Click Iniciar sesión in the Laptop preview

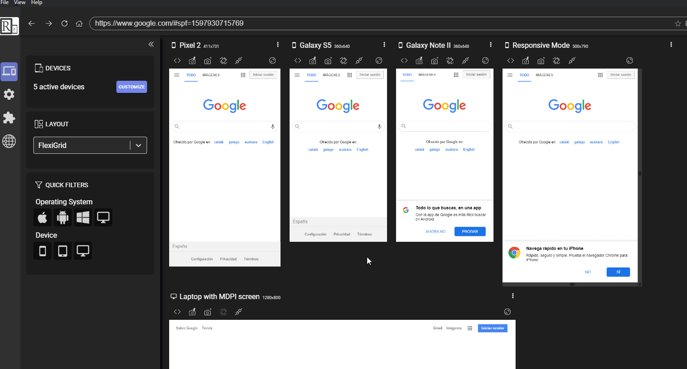coord(493,328)
